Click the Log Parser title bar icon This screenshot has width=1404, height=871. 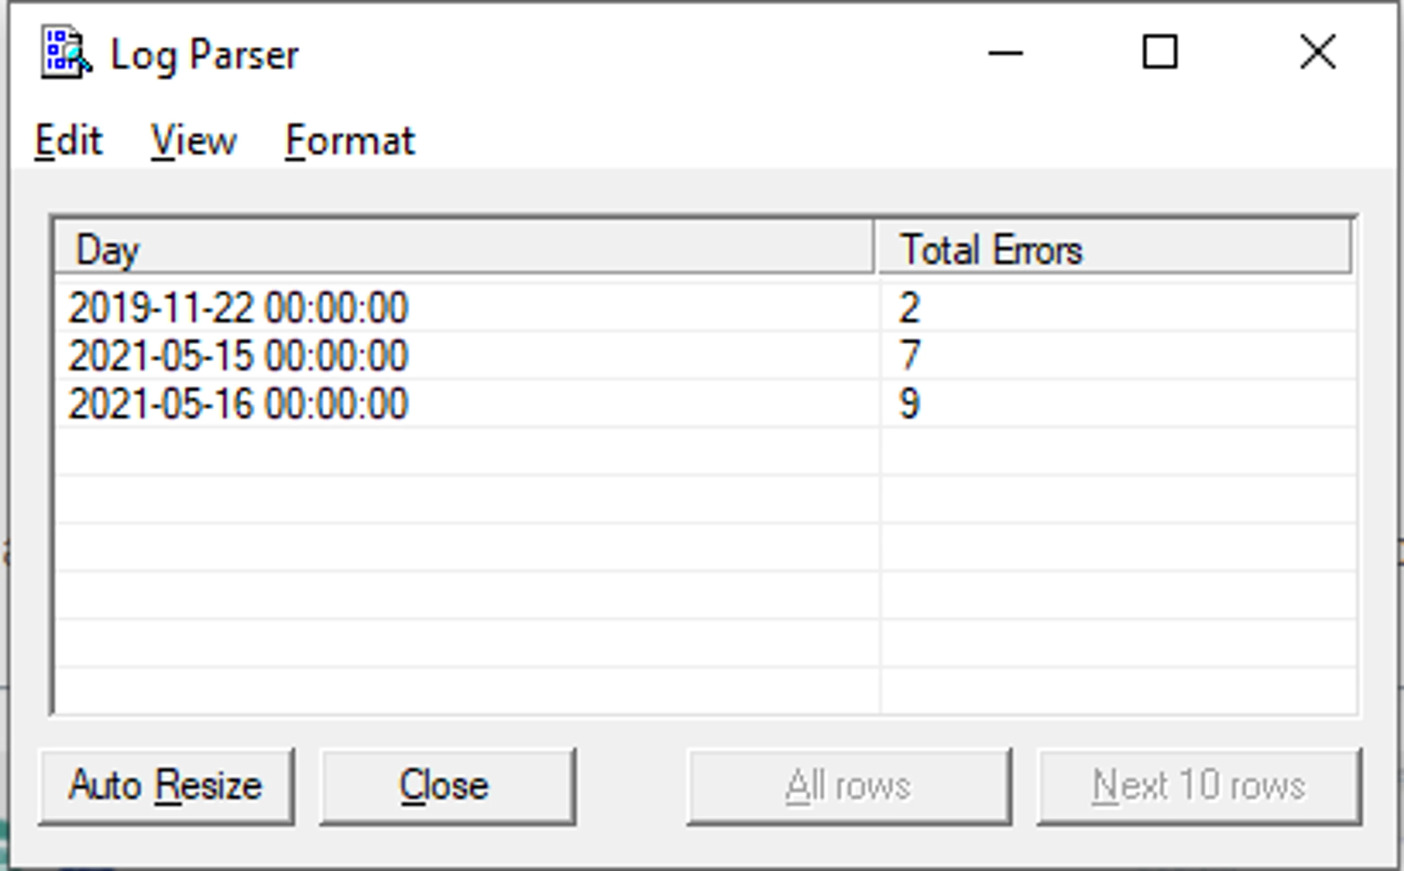[66, 53]
